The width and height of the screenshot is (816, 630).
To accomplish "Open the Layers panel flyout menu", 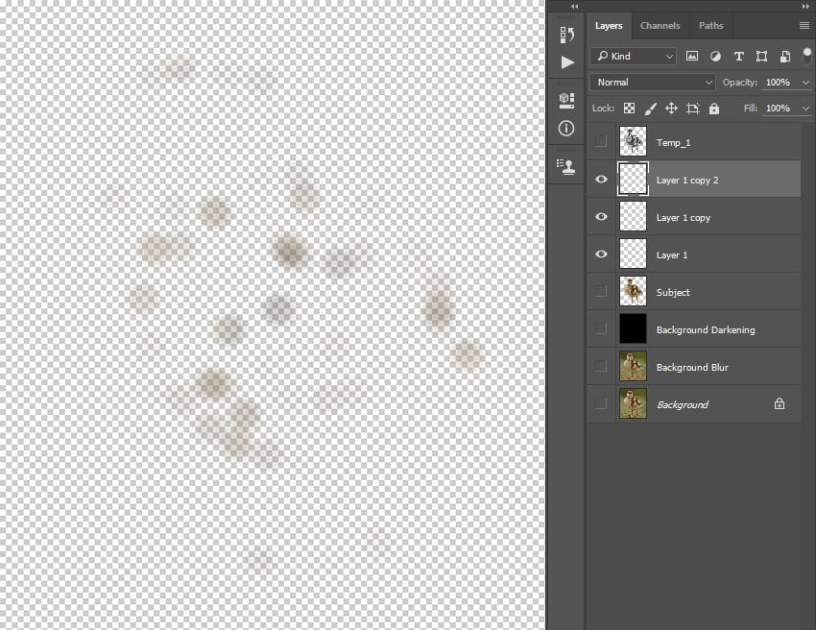I will (804, 26).
